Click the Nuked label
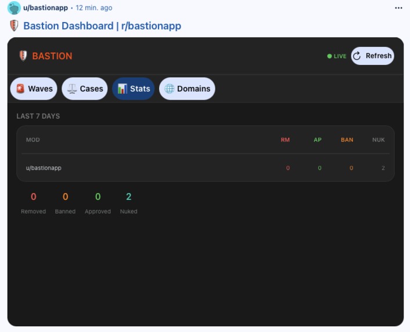The width and height of the screenshot is (410, 332). (129, 211)
